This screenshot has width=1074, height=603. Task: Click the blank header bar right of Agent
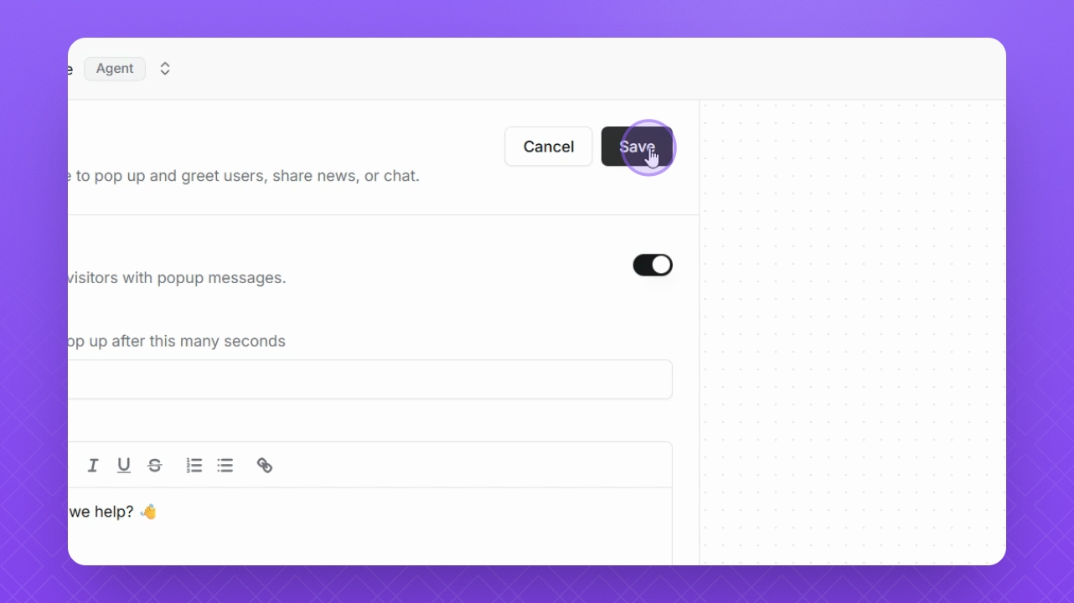click(x=586, y=69)
